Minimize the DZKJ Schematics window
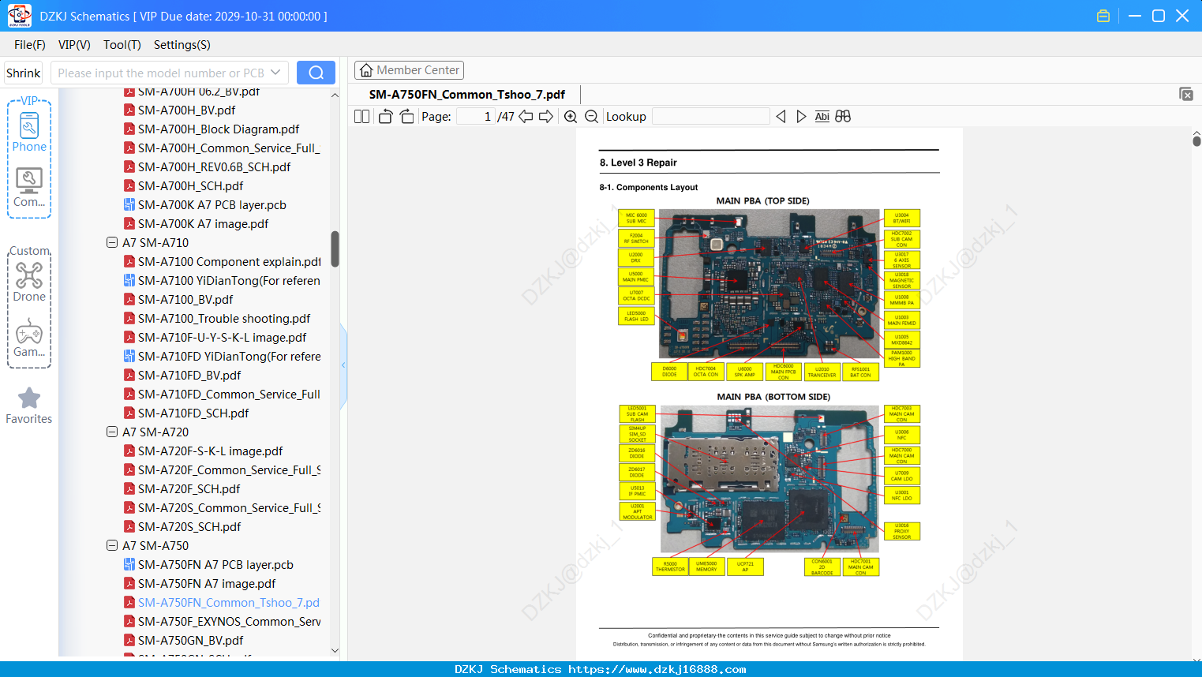Viewport: 1202px width, 677px height. coord(1135,16)
